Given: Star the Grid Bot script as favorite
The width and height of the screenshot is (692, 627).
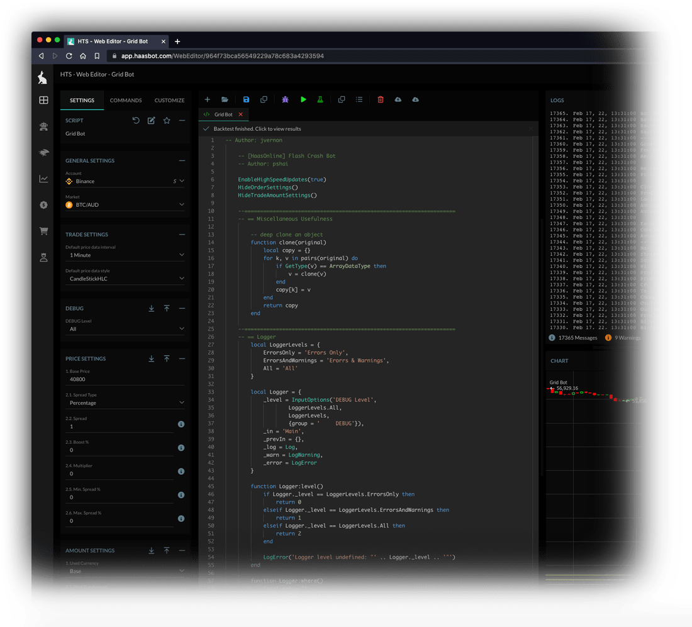Looking at the screenshot, I should pos(167,120).
